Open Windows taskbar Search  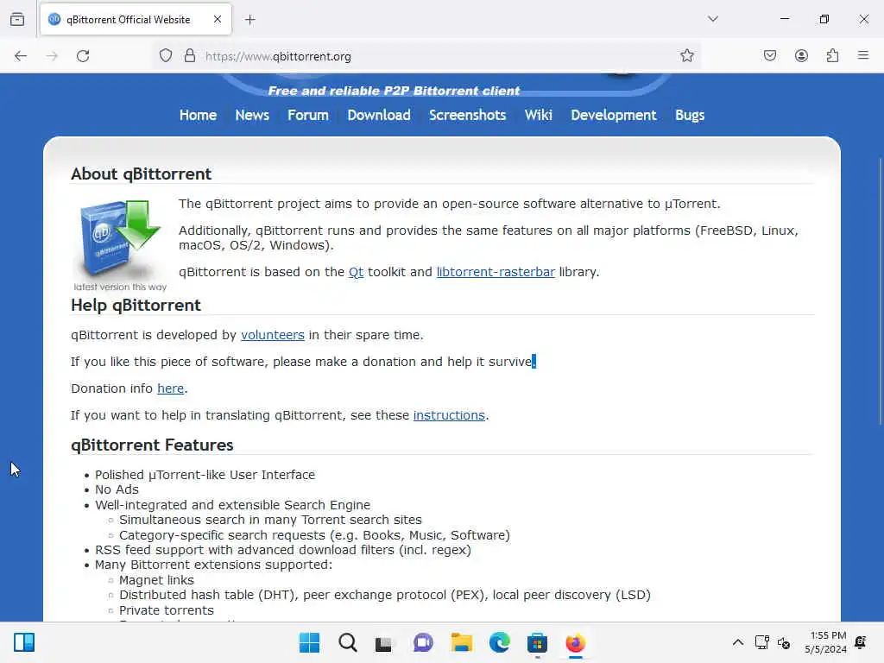(x=347, y=642)
